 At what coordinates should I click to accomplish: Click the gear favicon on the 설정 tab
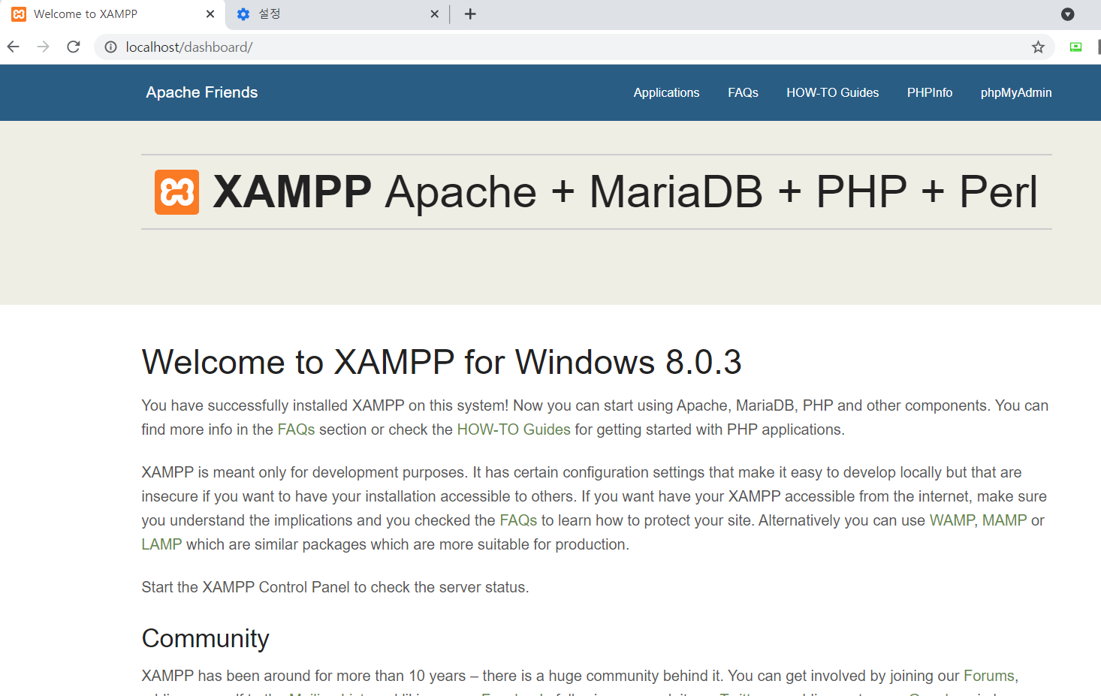point(243,14)
